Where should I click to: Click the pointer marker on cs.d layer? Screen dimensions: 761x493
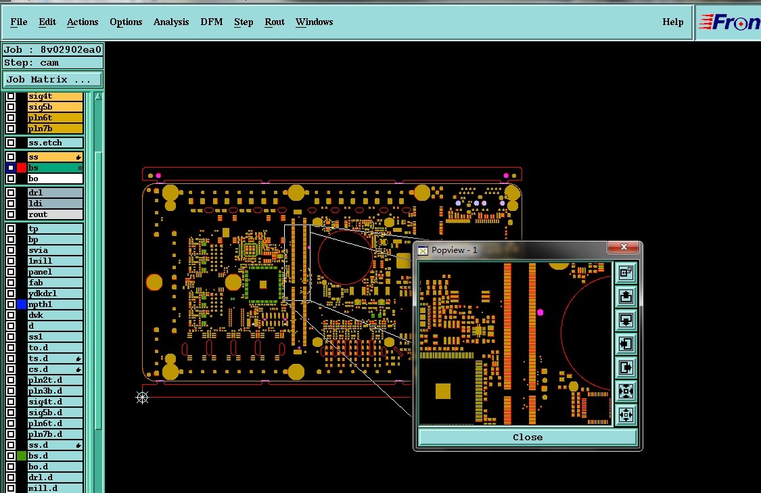tap(78, 369)
